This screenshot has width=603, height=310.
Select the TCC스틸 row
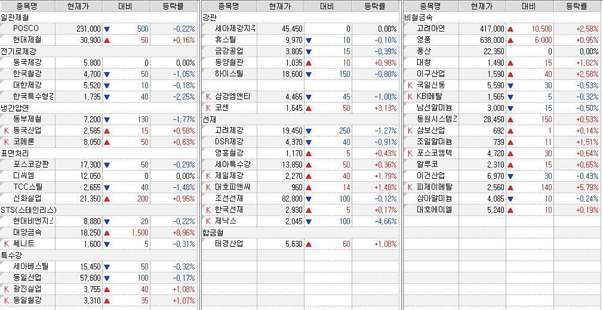[99, 187]
